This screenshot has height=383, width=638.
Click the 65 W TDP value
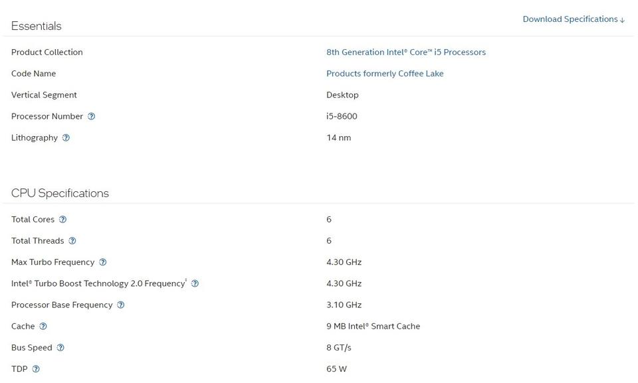tap(336, 369)
